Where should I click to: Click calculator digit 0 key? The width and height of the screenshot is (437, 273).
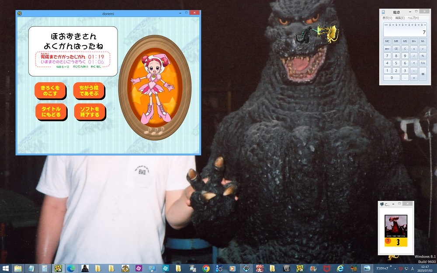click(x=392, y=78)
